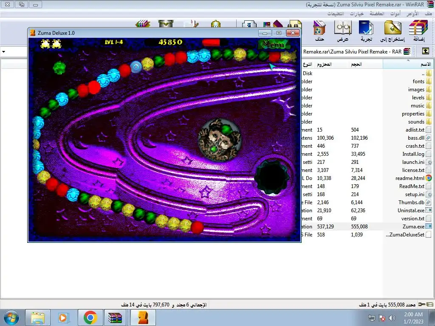
Task: Select the 'crash.txt' file name
Action: (415, 146)
